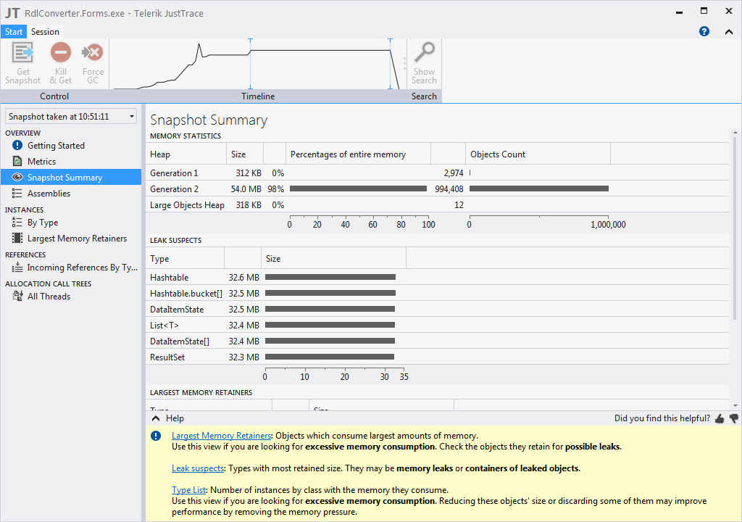Collapse the Help panel chevron

pyautogui.click(x=156, y=418)
